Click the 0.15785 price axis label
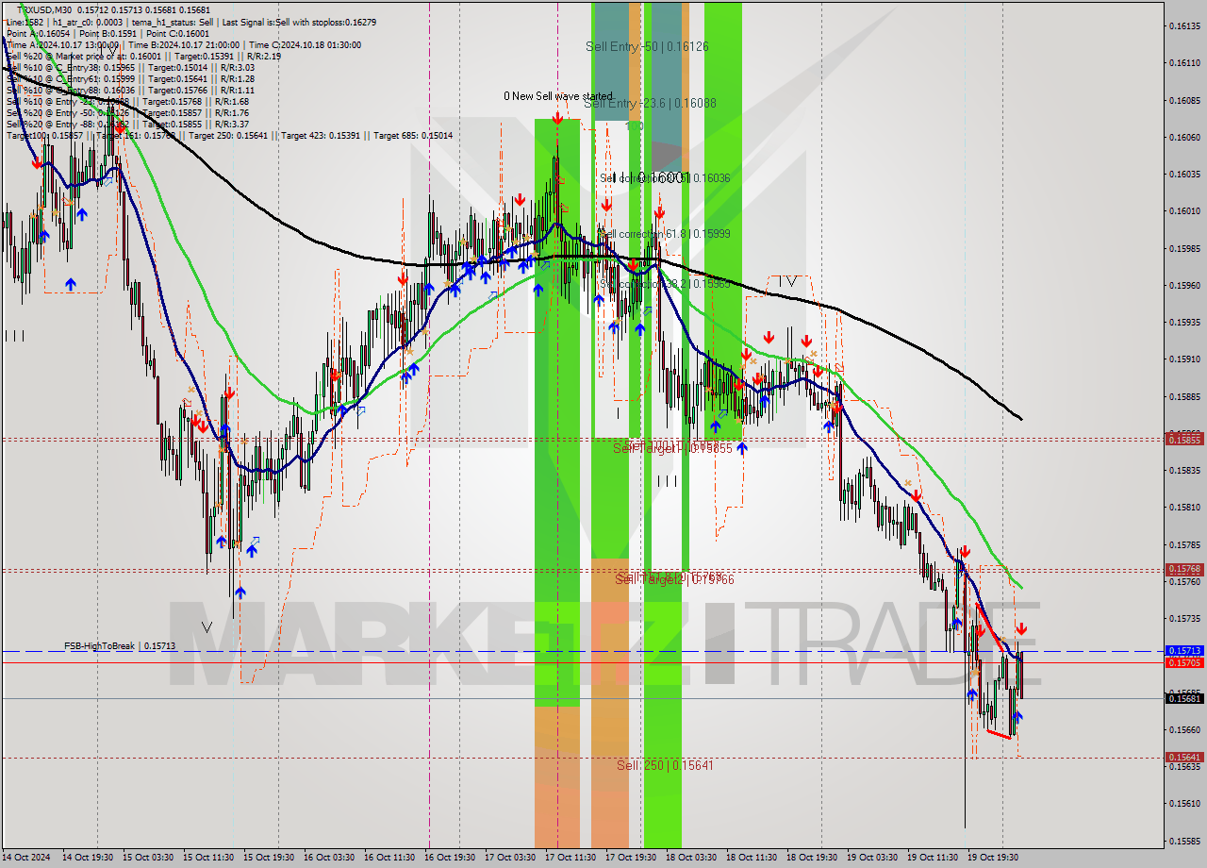The image size is (1207, 868). (1184, 544)
